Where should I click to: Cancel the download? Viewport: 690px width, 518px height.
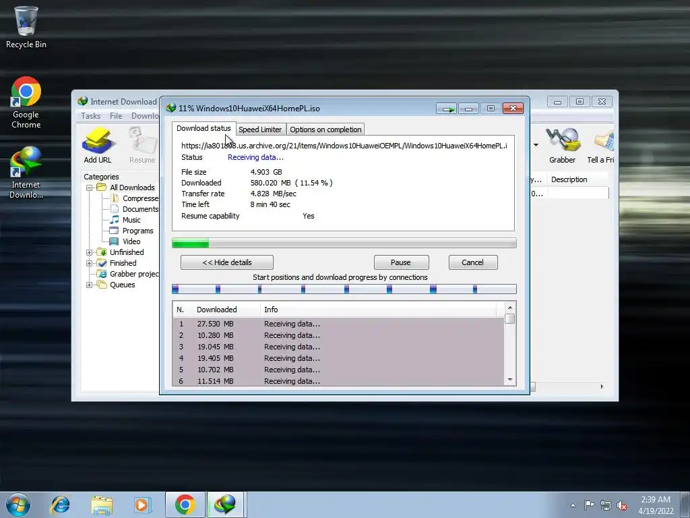coord(473,262)
